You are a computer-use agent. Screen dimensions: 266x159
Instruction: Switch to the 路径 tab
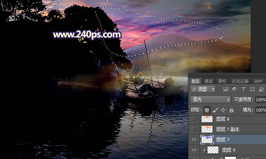(x=222, y=81)
